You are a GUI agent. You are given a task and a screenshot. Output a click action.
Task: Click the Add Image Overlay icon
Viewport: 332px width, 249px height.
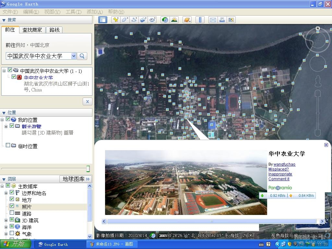pos(143,20)
